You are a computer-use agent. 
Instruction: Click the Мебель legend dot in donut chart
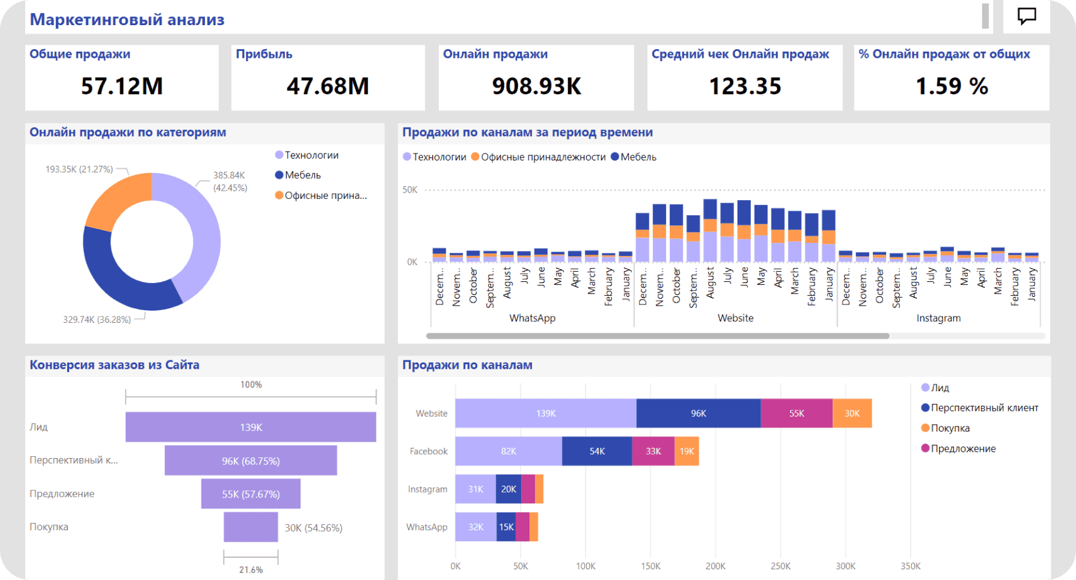click(279, 176)
